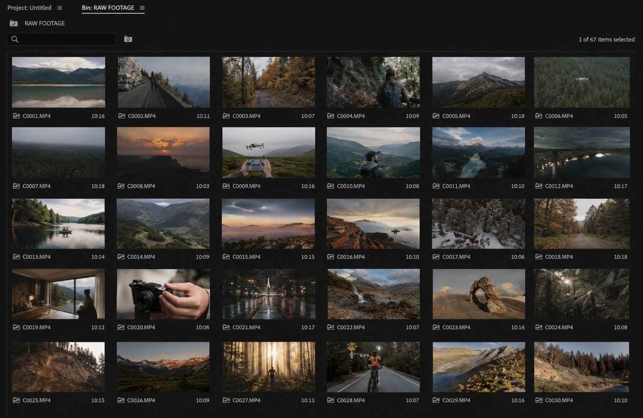The height and width of the screenshot is (418, 643).
Task: Select the C0021.MP4 night street thumbnail
Action: click(x=269, y=294)
